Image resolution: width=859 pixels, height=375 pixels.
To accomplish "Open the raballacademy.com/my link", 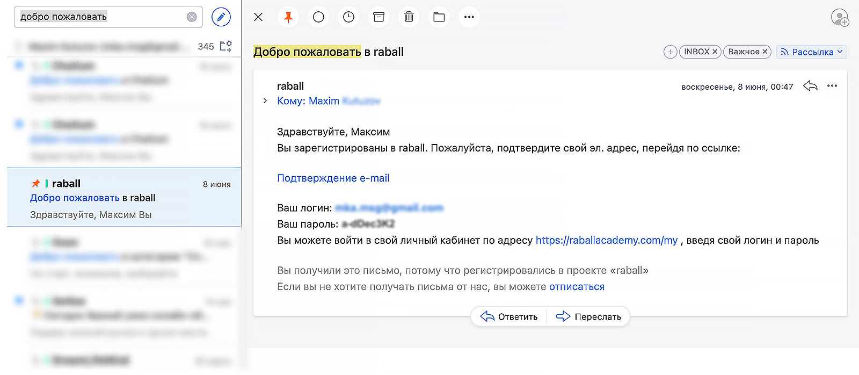I will click(x=607, y=241).
